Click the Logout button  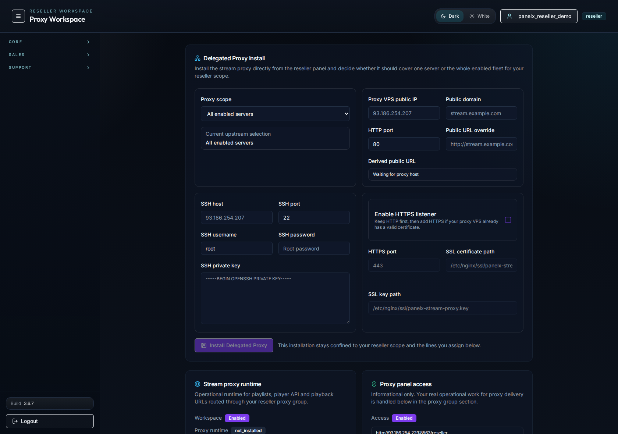tap(50, 421)
